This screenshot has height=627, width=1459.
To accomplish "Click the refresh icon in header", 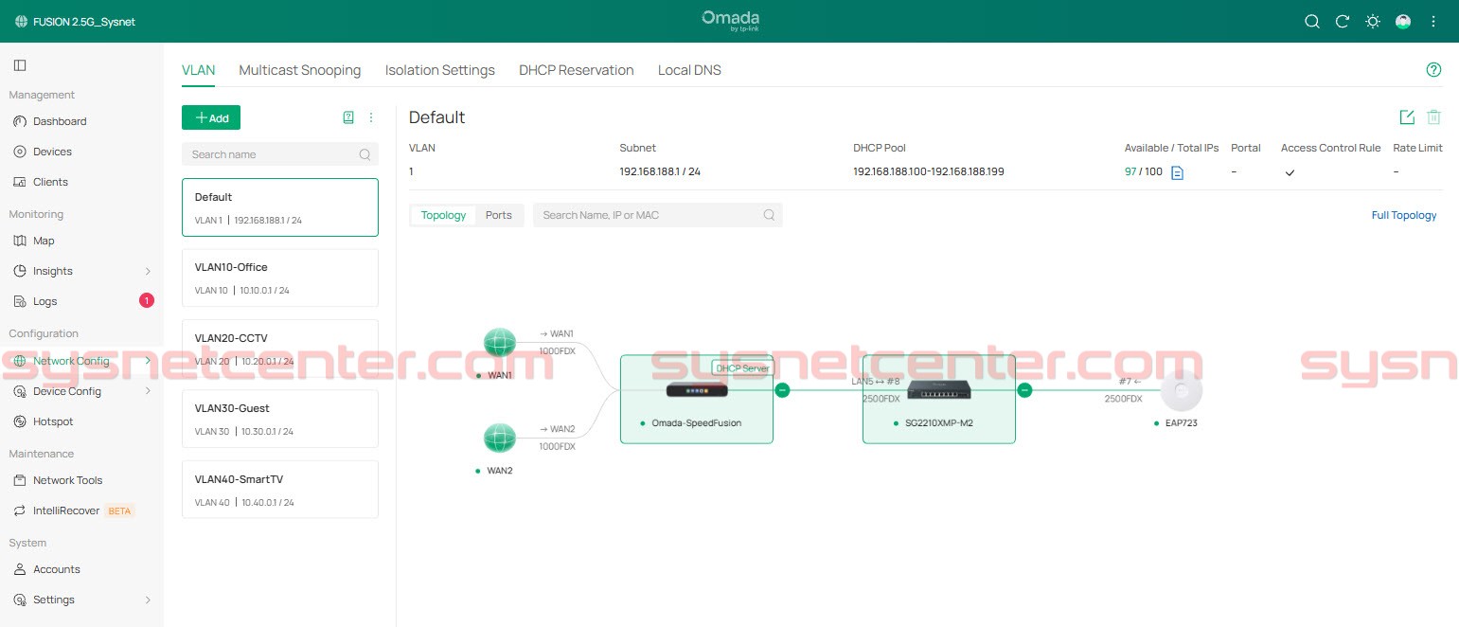I will (1342, 22).
